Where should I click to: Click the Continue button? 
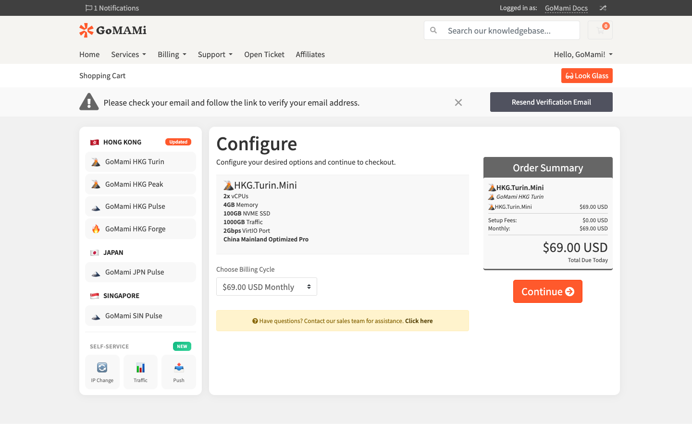tap(548, 291)
